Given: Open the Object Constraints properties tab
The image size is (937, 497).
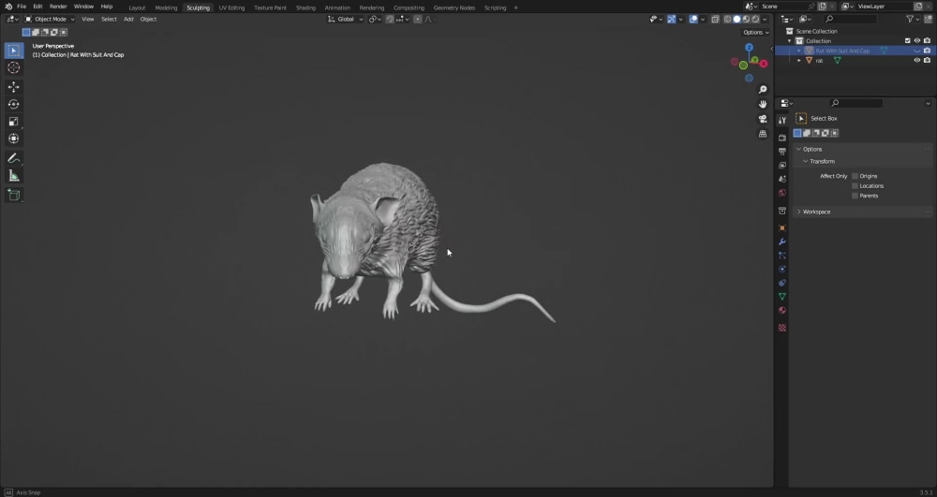Looking at the screenshot, I should coord(782,283).
